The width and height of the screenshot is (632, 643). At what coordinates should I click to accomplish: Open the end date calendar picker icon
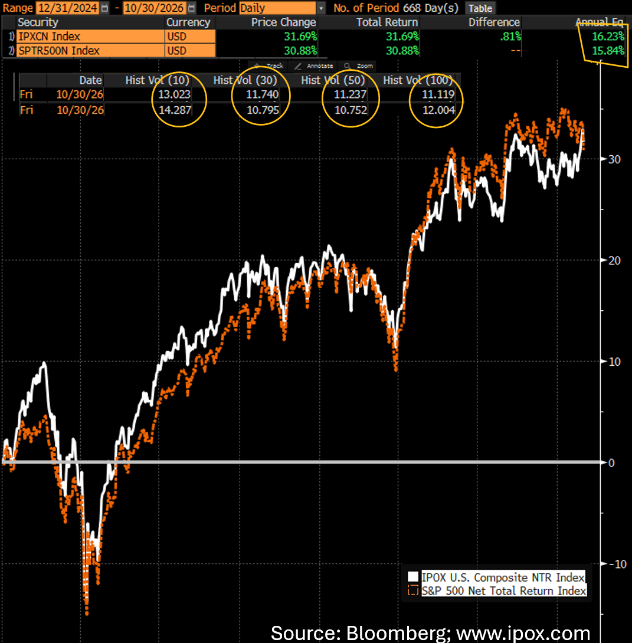point(191,8)
